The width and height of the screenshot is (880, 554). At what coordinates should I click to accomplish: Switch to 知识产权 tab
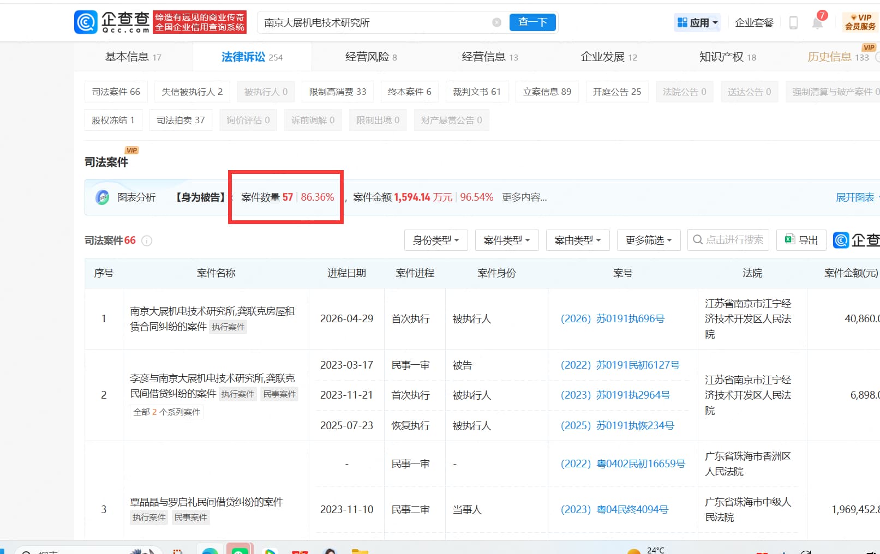click(x=728, y=57)
